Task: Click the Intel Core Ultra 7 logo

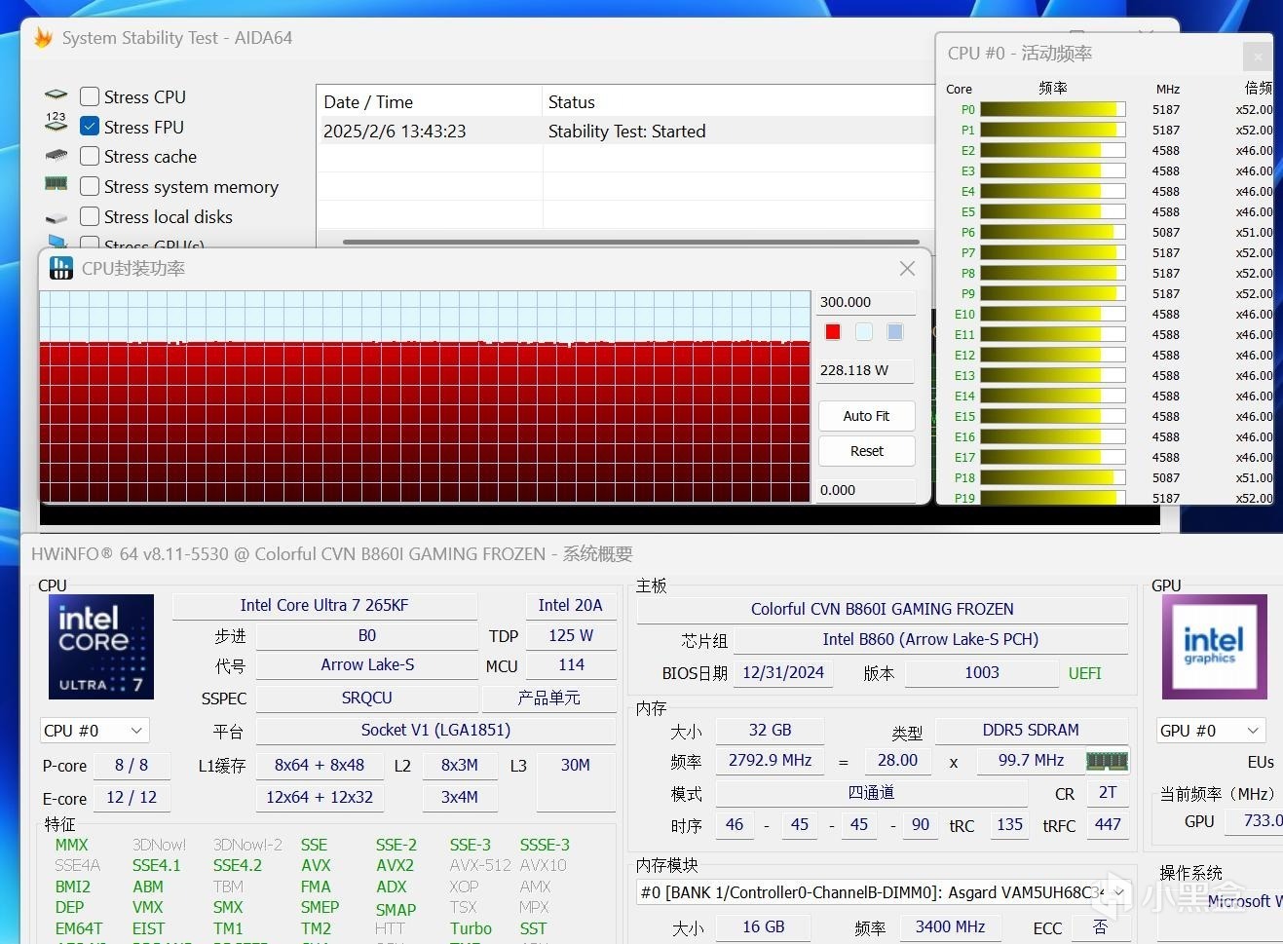Action: pyautogui.click(x=101, y=646)
